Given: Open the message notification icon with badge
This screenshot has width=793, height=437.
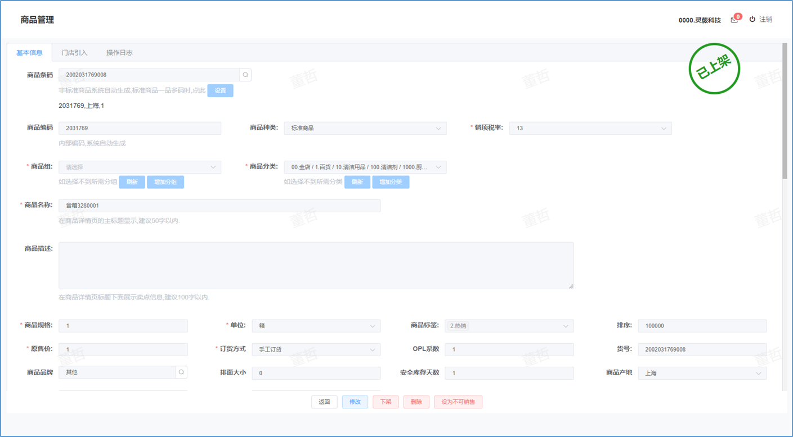Looking at the screenshot, I should coord(734,20).
